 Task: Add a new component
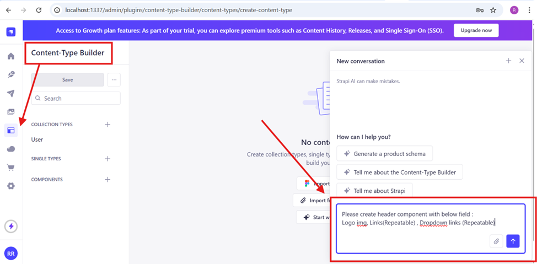[108, 180]
